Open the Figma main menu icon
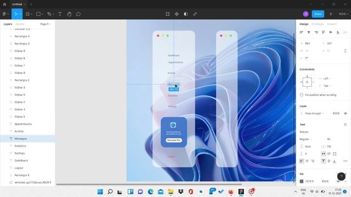 point(4,14)
